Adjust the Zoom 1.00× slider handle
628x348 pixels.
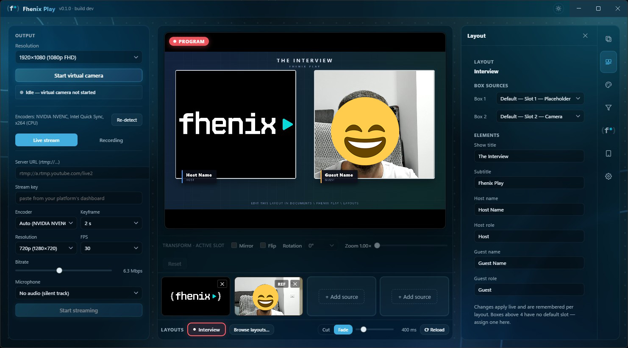[377, 245]
